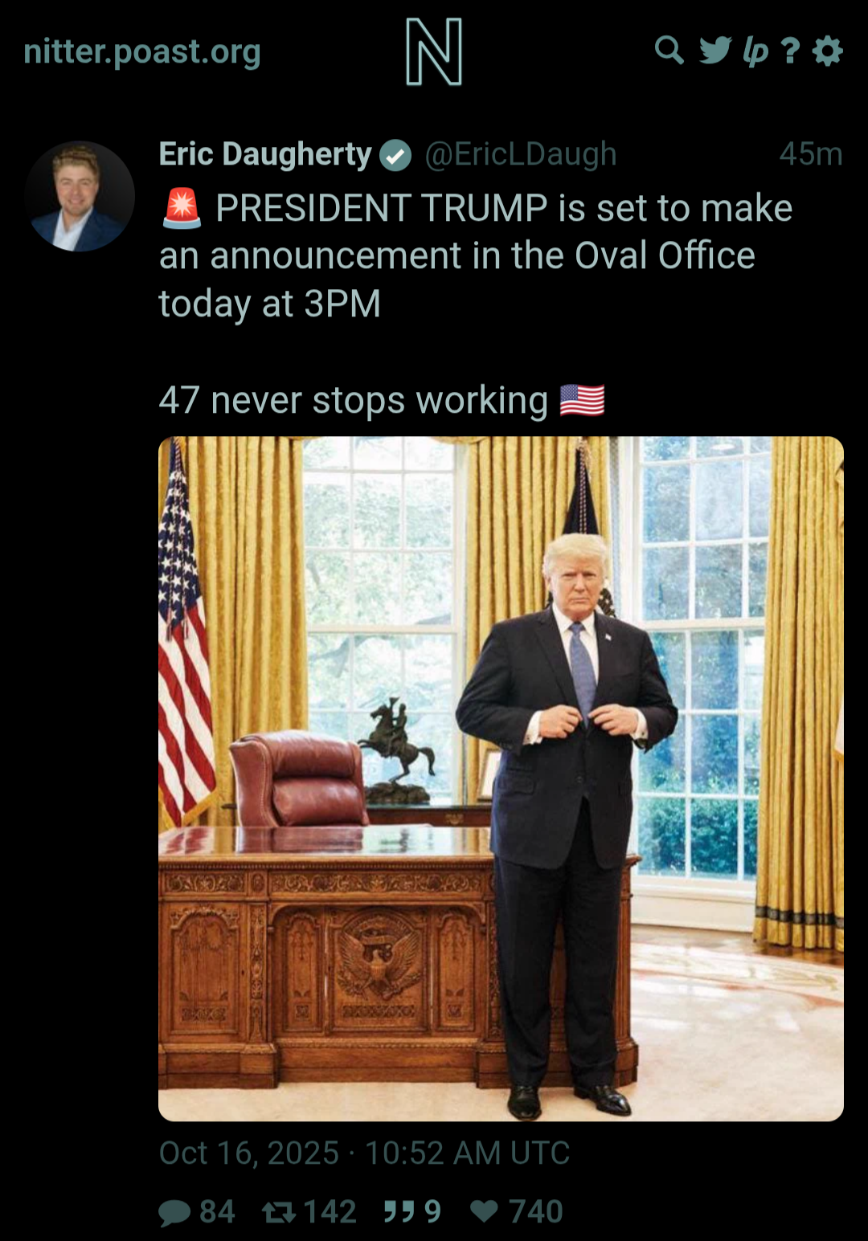Click the Nitter N logo
868x1241 pixels.
click(x=434, y=52)
